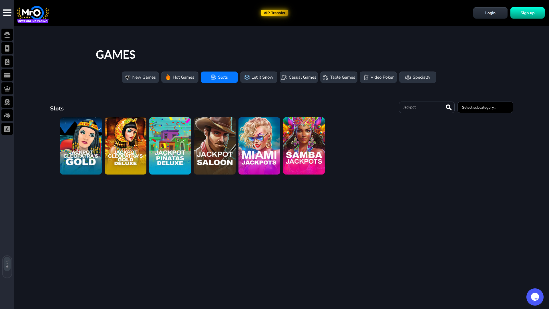Open the mustache-man casino sidebar icon
The height and width of the screenshot is (309, 549).
tap(7, 35)
